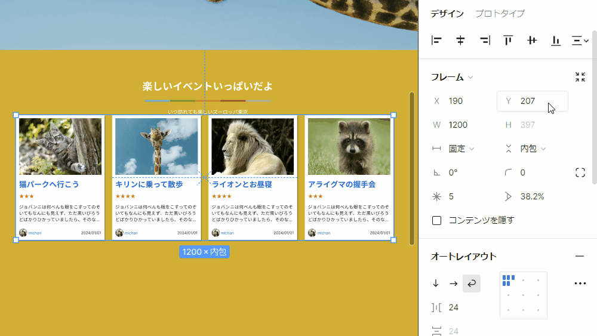
Task: Select the lion card image
Action: (x=253, y=146)
